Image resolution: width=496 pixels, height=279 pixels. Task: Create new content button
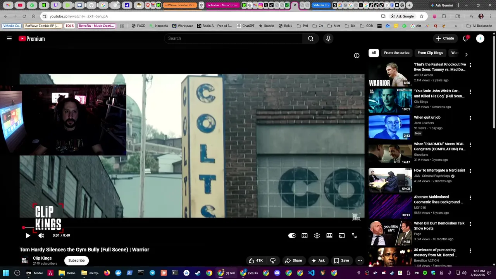[x=445, y=38]
